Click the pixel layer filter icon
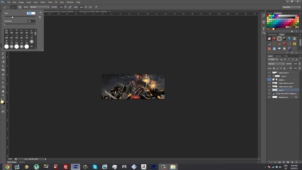 (281, 59)
